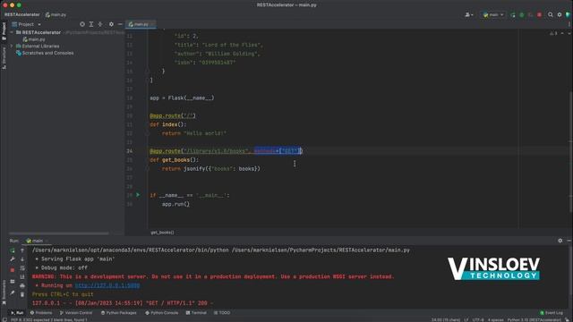Open the Terminal tab
The image size is (573, 322).
click(x=196, y=313)
